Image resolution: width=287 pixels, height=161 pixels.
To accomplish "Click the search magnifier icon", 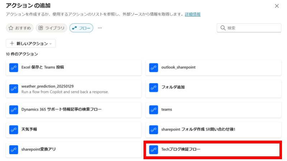I will 223,28.
